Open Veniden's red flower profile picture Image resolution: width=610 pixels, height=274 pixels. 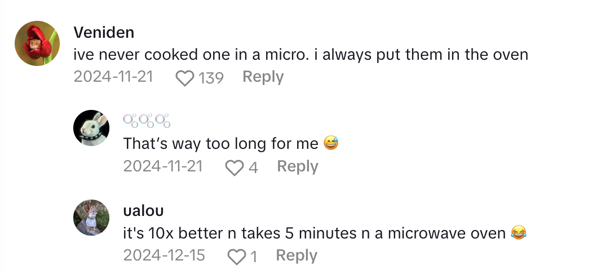[x=37, y=43]
